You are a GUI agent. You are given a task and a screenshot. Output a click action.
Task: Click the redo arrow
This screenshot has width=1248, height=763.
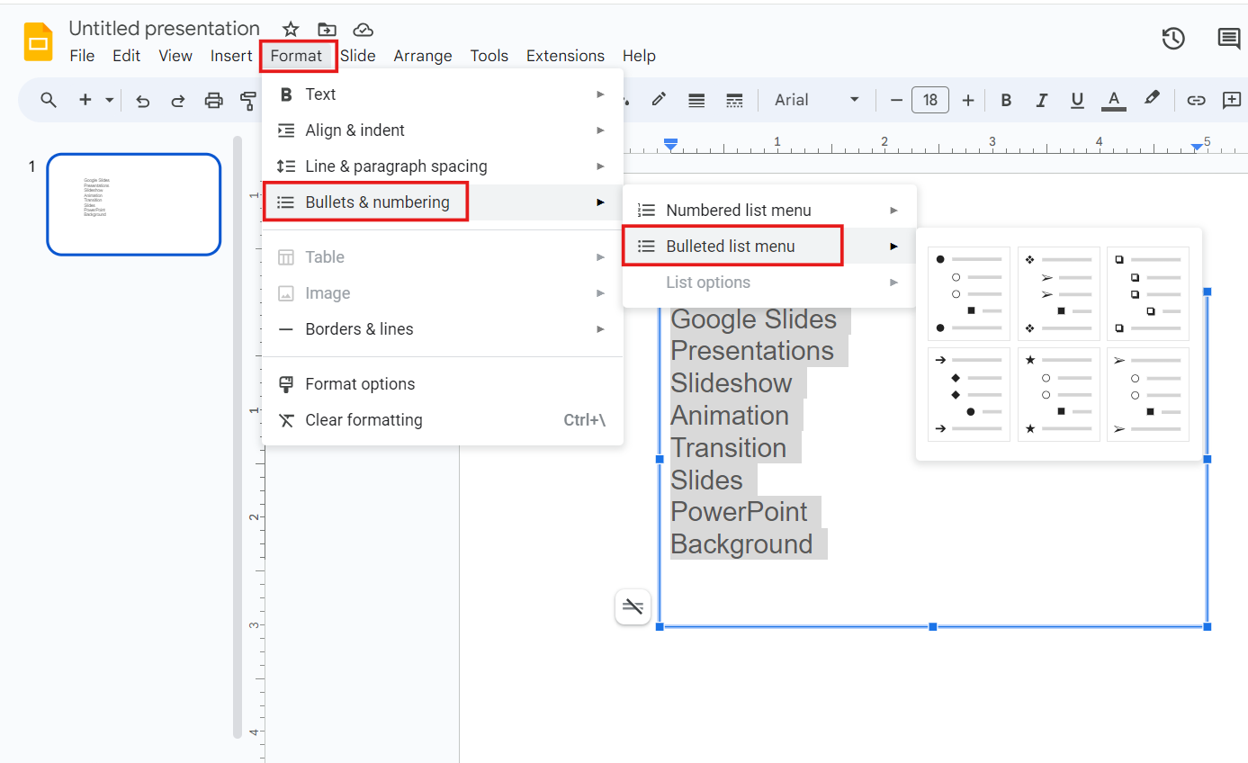click(178, 100)
